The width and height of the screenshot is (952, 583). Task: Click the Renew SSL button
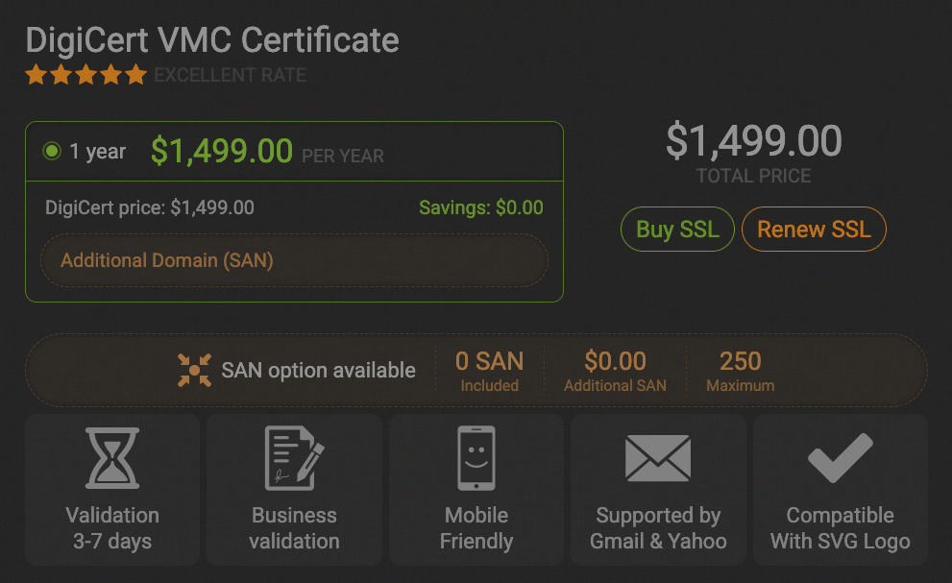pyautogui.click(x=814, y=229)
